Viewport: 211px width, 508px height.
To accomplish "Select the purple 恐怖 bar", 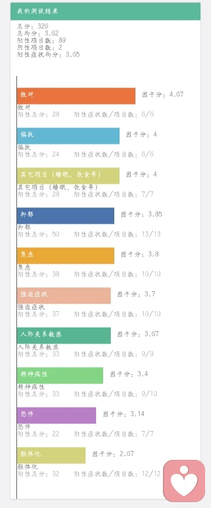I will pos(56,415).
